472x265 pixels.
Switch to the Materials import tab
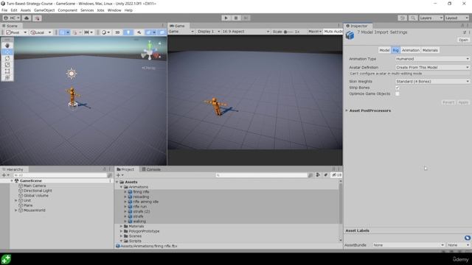(430, 50)
